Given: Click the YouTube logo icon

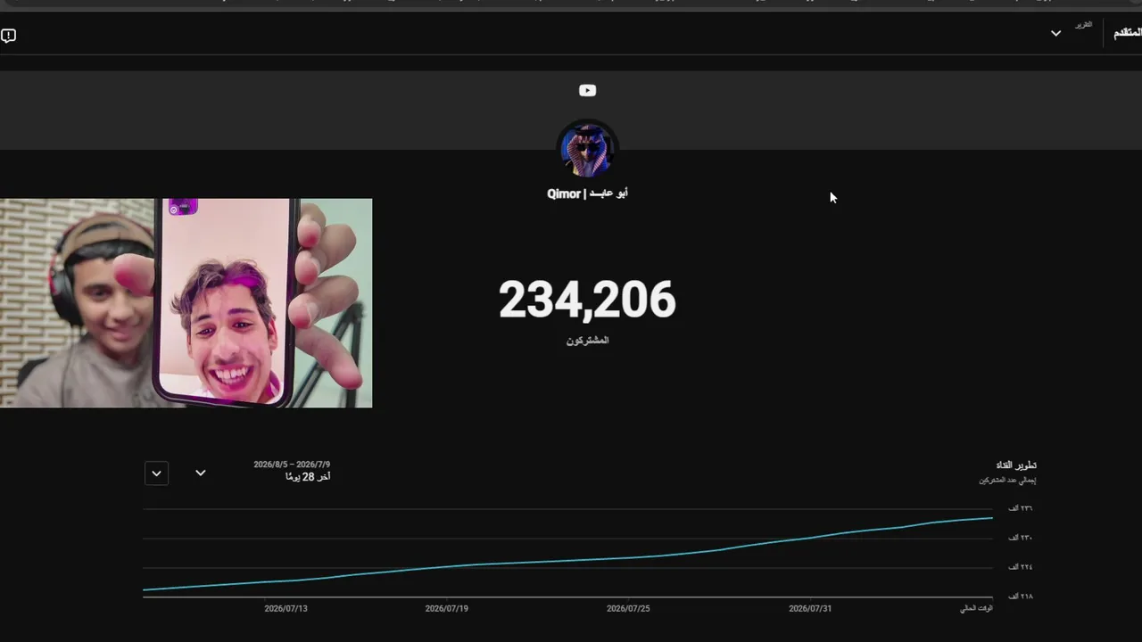Looking at the screenshot, I should (x=587, y=90).
